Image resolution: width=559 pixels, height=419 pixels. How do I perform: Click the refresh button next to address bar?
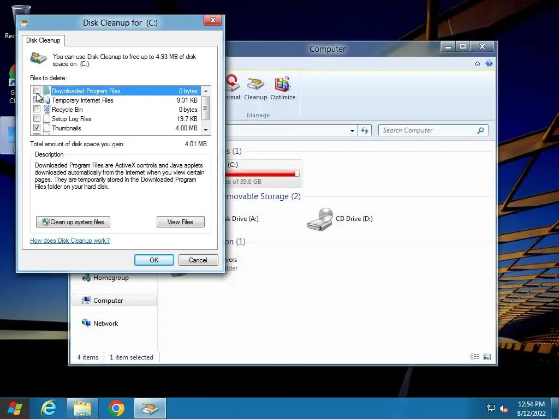364,130
